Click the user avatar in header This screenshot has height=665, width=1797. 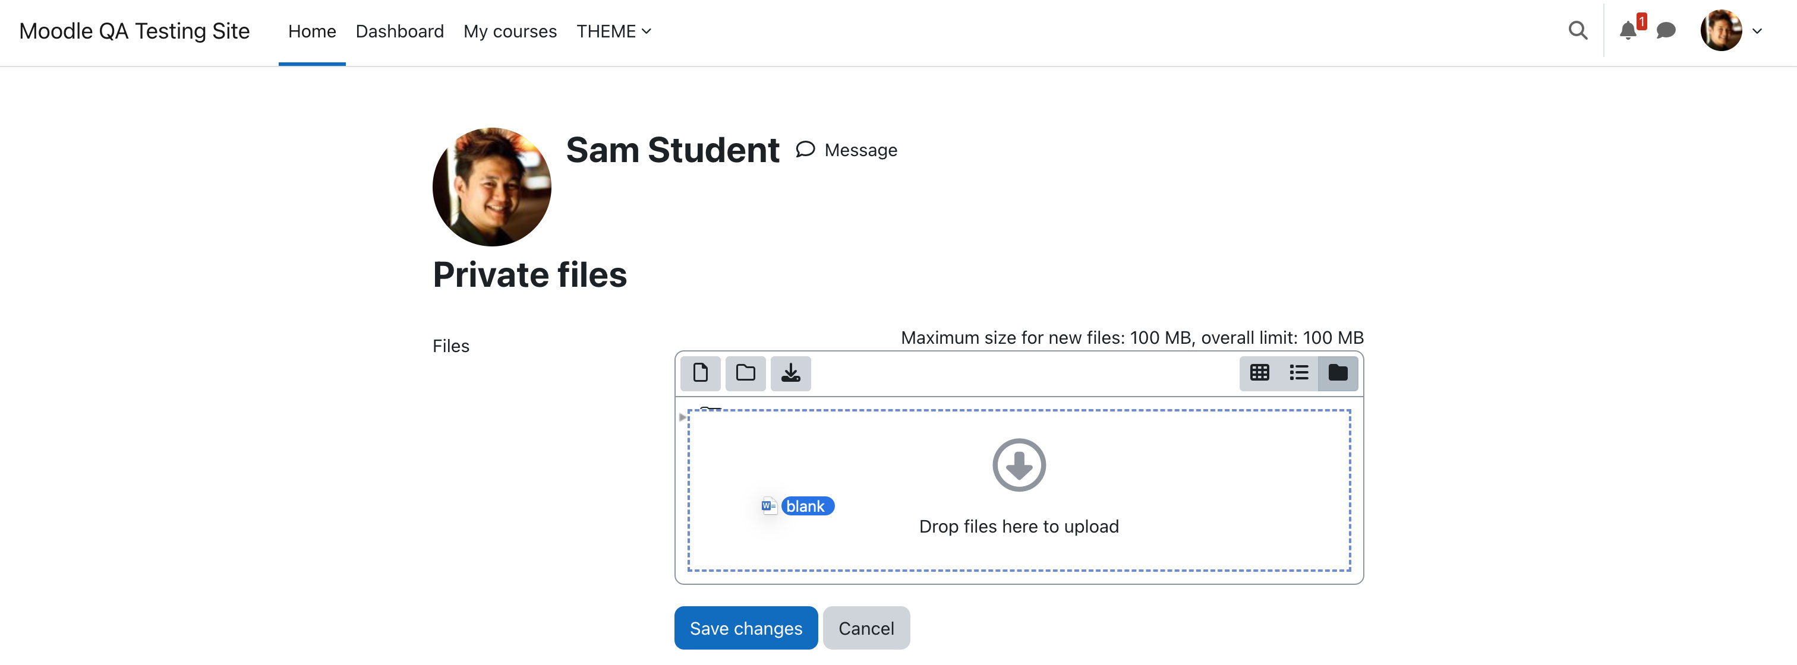coord(1720,30)
